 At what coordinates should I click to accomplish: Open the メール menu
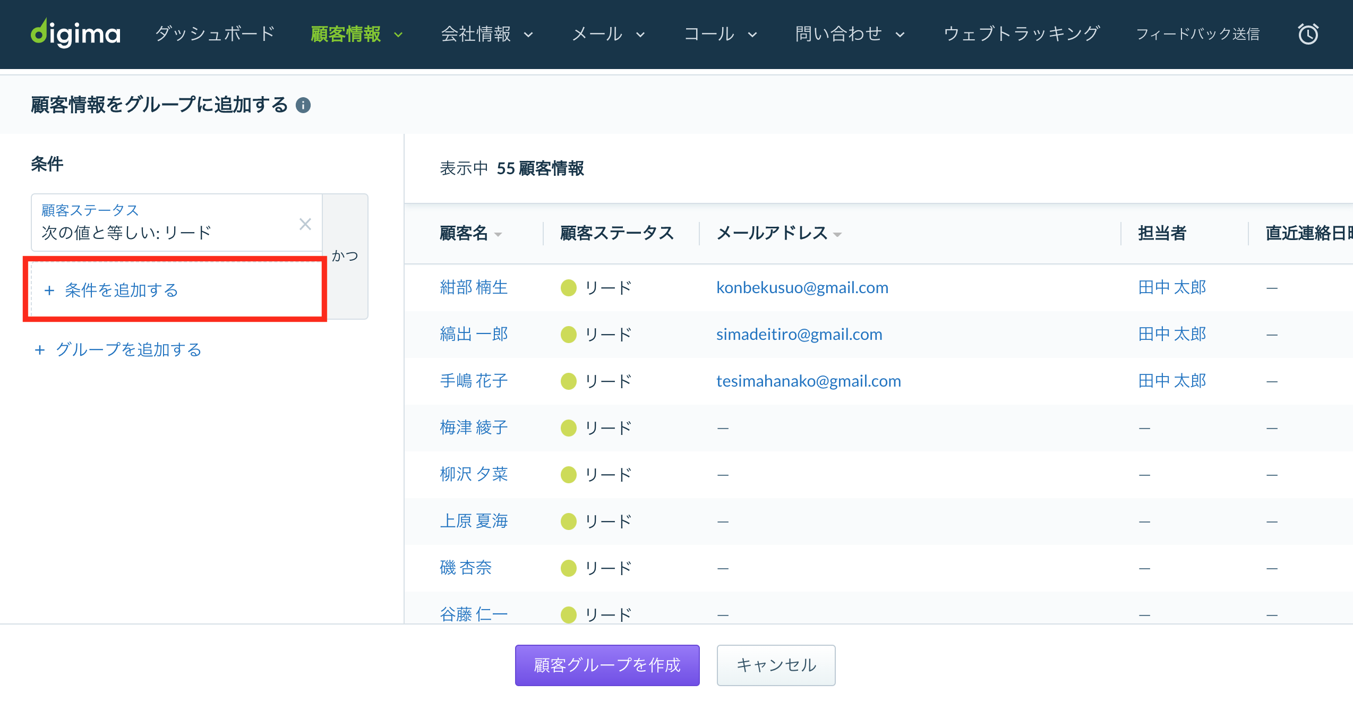coord(597,34)
